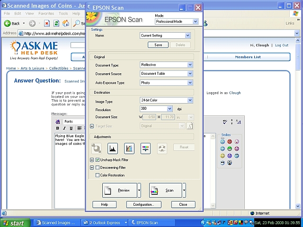Toggle Unsharp Mask Filter checkbox
303x227 pixels.
point(98,160)
